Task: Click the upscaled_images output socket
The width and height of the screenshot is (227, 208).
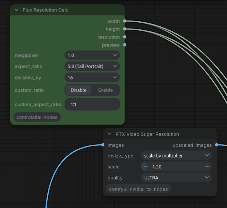Action: tap(217, 145)
